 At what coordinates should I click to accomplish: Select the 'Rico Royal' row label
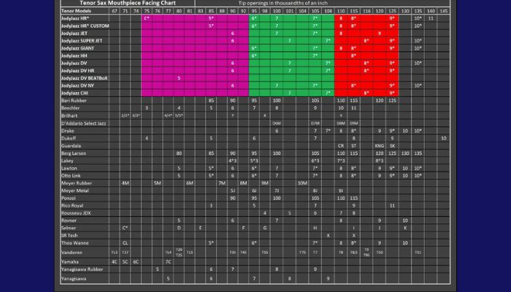72,206
